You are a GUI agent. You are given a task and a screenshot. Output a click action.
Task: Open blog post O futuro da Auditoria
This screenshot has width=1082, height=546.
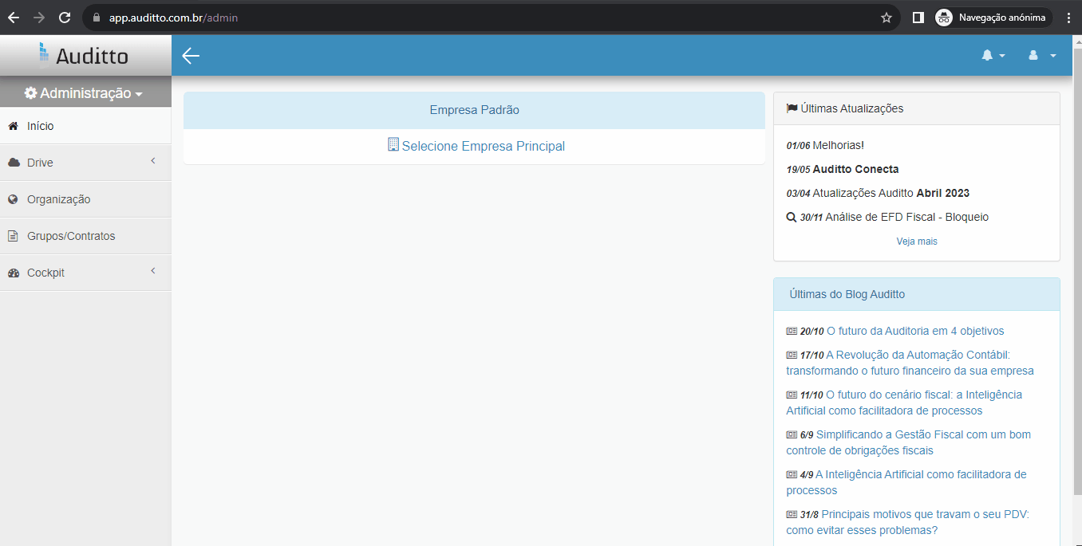[915, 331]
